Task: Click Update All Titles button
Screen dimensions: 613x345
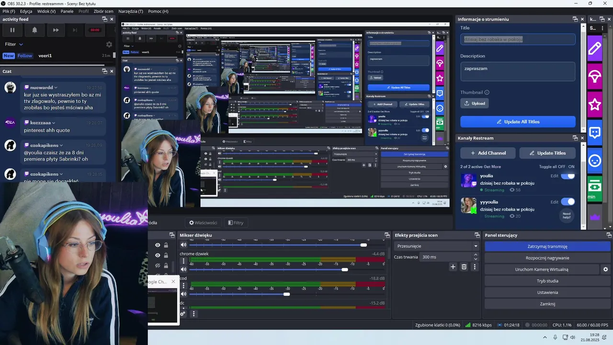Action: (x=518, y=122)
